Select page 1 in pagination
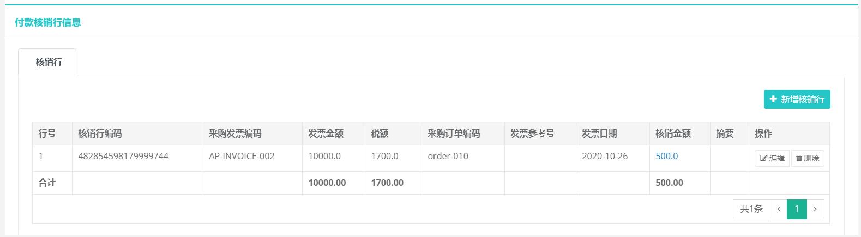This screenshot has height=237, width=861. pos(797,209)
